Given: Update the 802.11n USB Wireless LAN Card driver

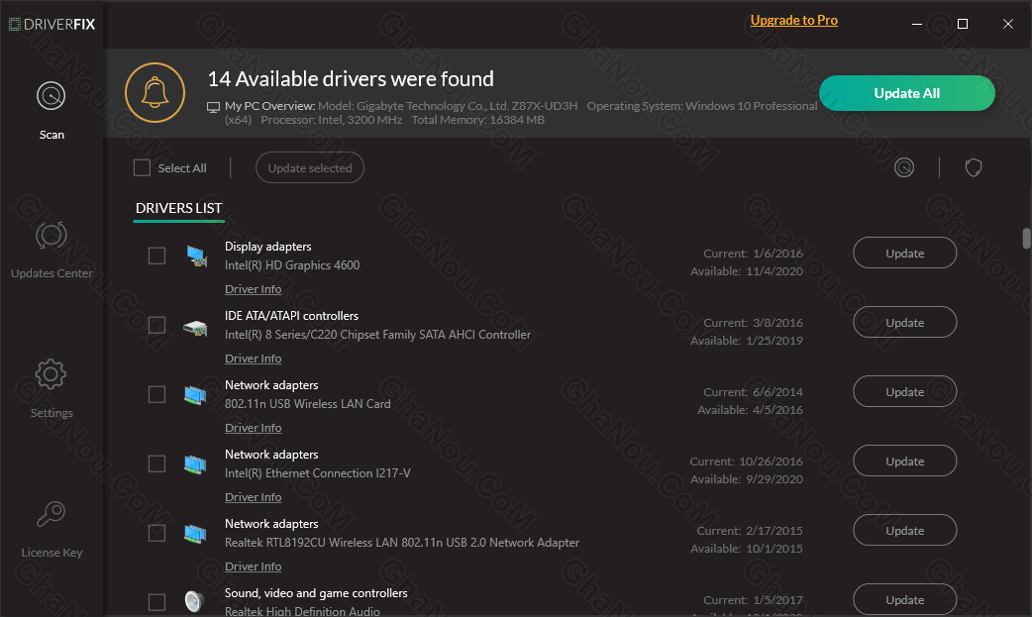Looking at the screenshot, I should point(905,391).
